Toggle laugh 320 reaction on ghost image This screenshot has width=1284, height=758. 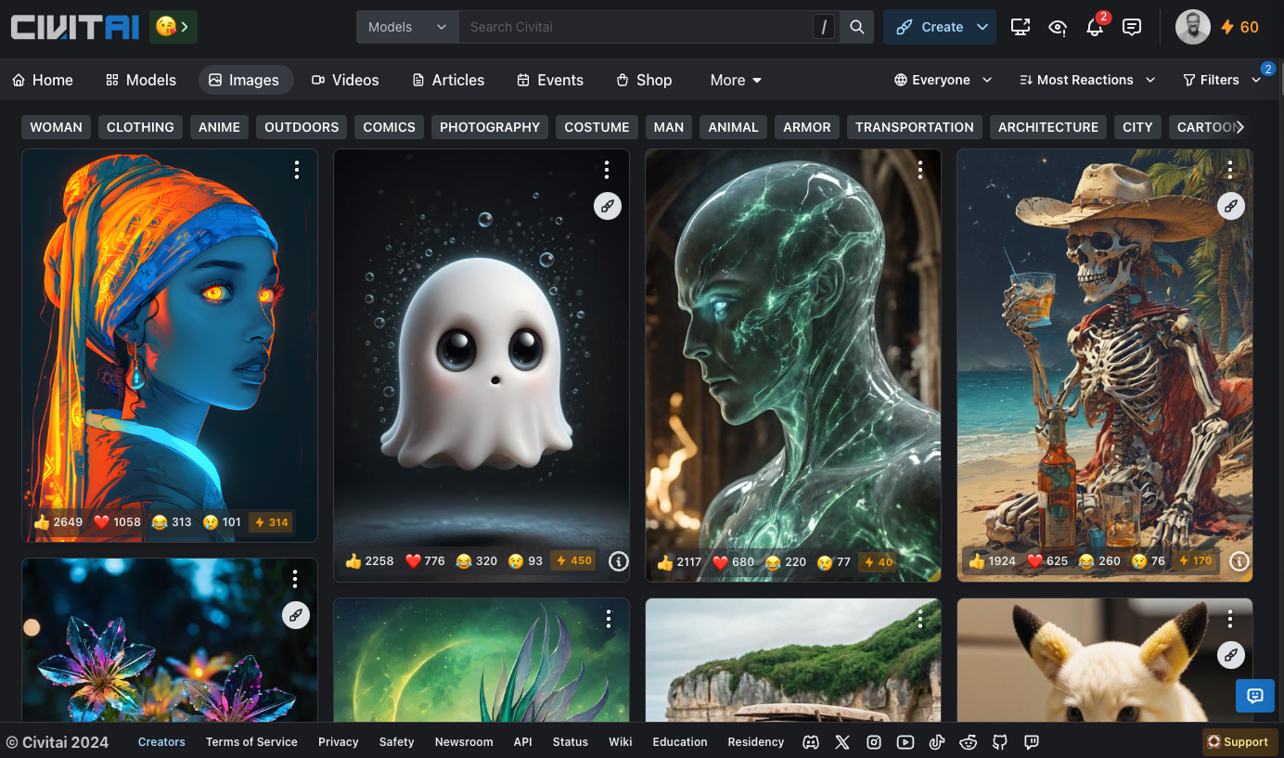click(x=477, y=561)
